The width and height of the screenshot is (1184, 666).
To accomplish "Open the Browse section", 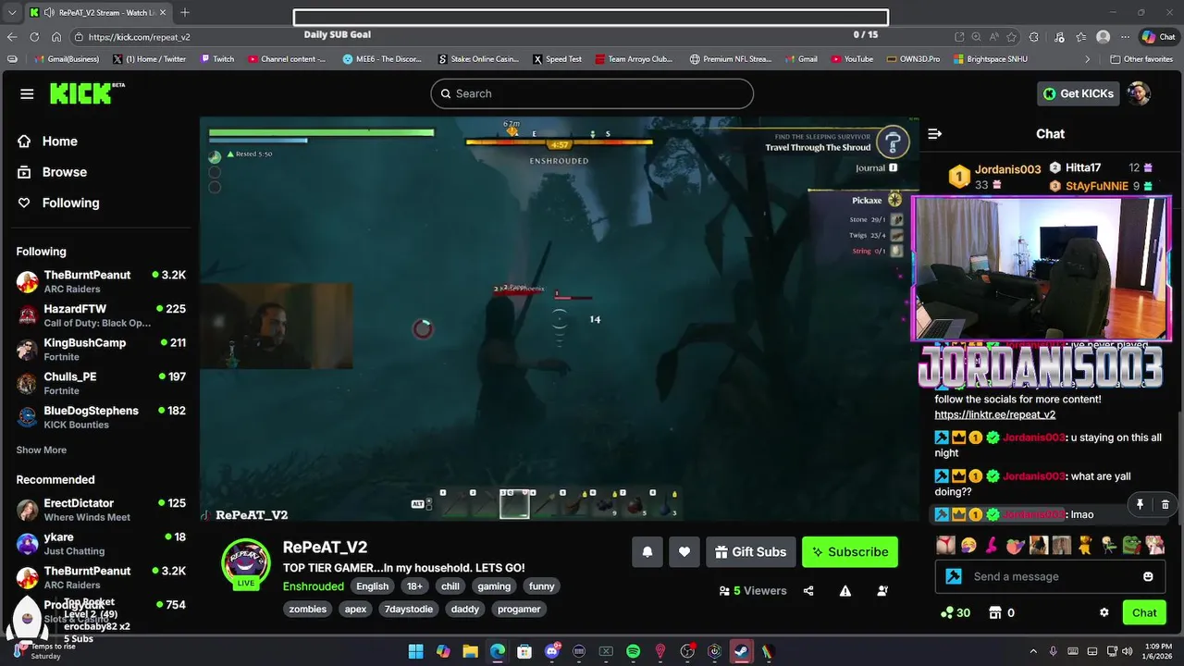I will [x=64, y=172].
